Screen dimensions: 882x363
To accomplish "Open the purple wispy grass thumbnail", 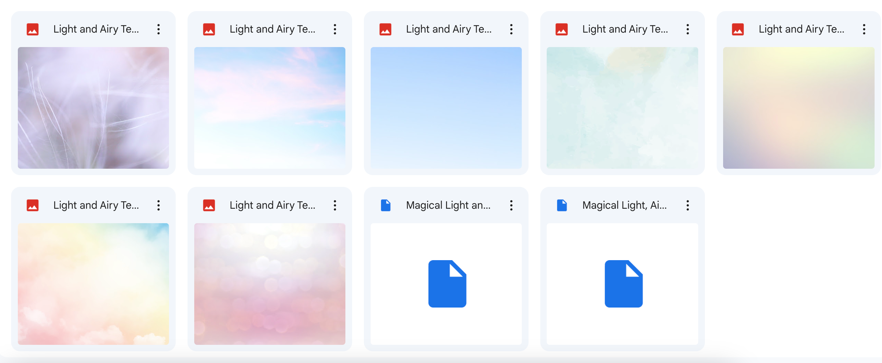I will (x=93, y=108).
